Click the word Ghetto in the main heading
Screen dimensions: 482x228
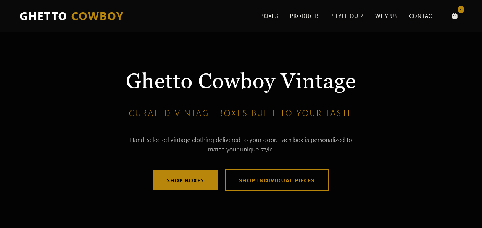click(x=159, y=81)
